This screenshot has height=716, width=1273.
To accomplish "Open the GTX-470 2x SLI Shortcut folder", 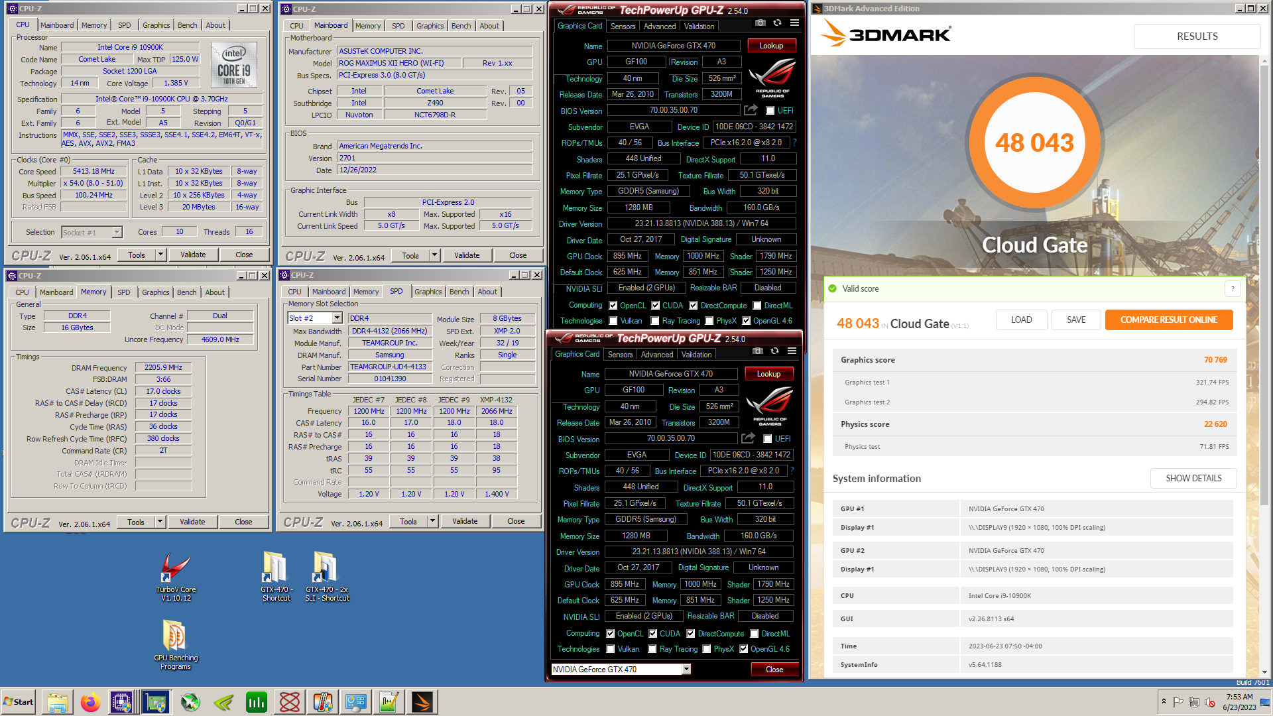I will tap(327, 577).
